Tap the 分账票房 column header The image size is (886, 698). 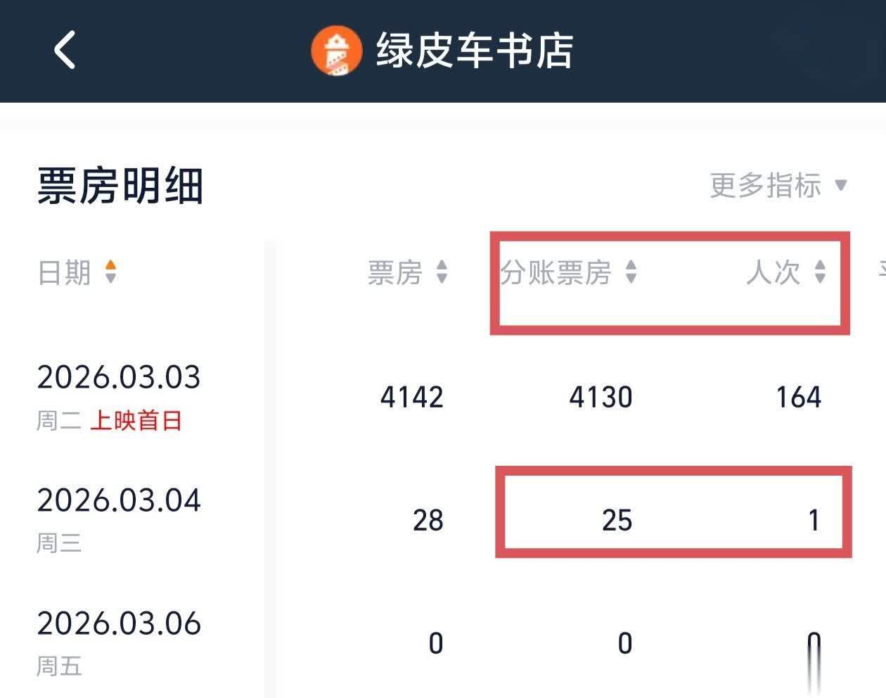556,272
